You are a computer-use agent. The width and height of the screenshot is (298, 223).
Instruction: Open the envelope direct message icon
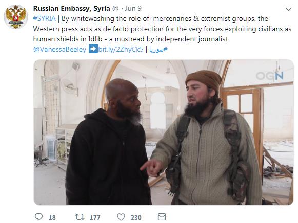pyautogui.click(x=162, y=217)
